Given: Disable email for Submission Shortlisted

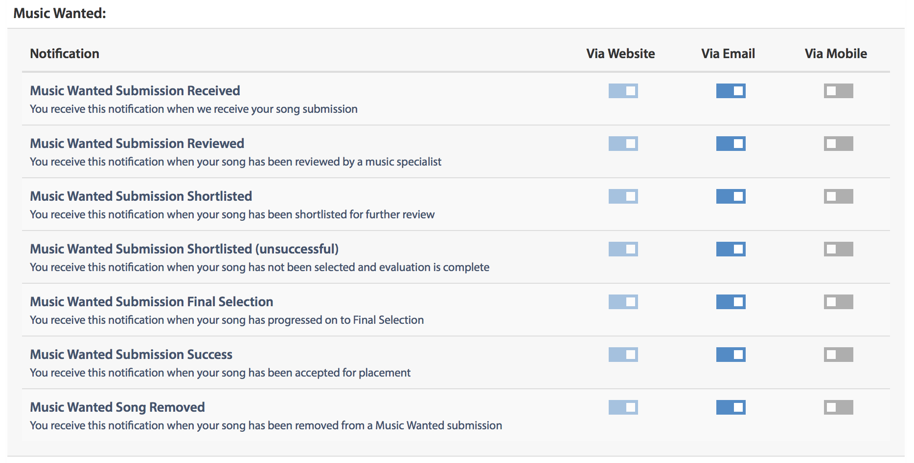Looking at the screenshot, I should [731, 196].
